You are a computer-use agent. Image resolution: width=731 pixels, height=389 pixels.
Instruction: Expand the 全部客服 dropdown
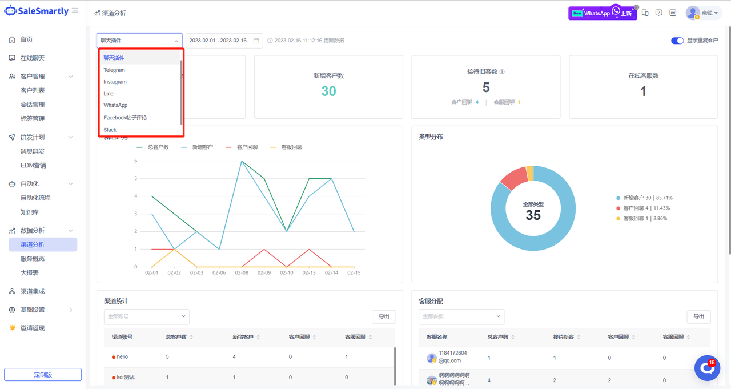(461, 316)
